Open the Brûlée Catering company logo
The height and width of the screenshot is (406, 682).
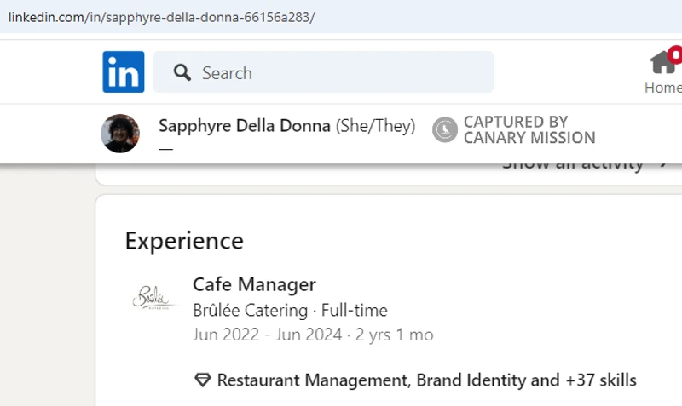click(x=153, y=297)
